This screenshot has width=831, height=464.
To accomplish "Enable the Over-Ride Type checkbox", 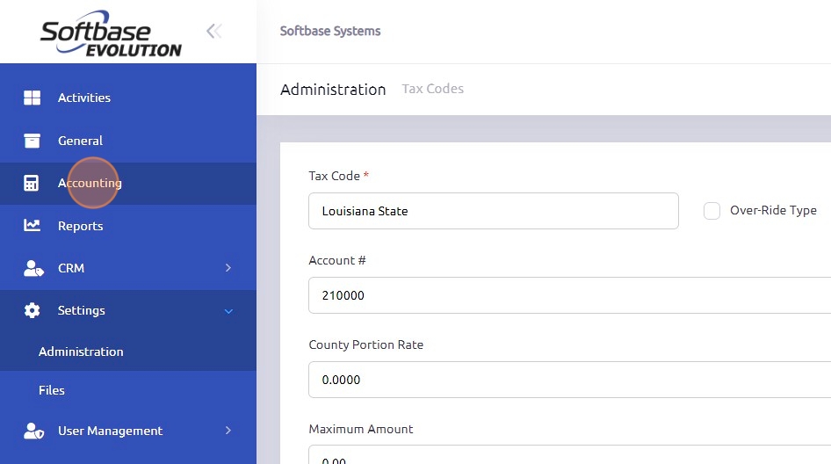I will (x=712, y=211).
